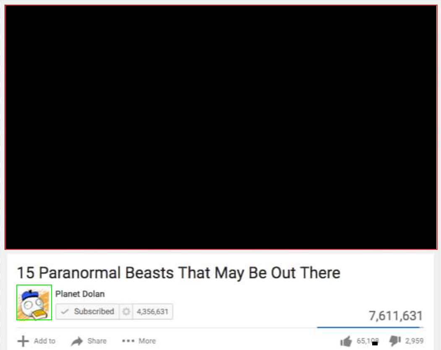The width and height of the screenshot is (441, 350).
Task: Open the Planet Dolan channel name link
Action: [x=80, y=294]
